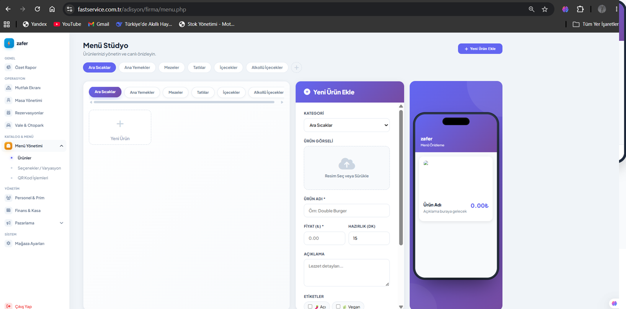Image resolution: width=626 pixels, height=309 pixels.
Task: Open the QR Kod İşlemleri link
Action: pyautogui.click(x=33, y=178)
